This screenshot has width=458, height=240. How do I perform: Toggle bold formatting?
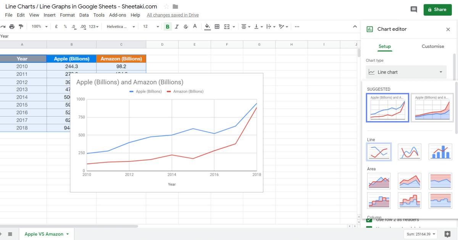pyautogui.click(x=167, y=26)
